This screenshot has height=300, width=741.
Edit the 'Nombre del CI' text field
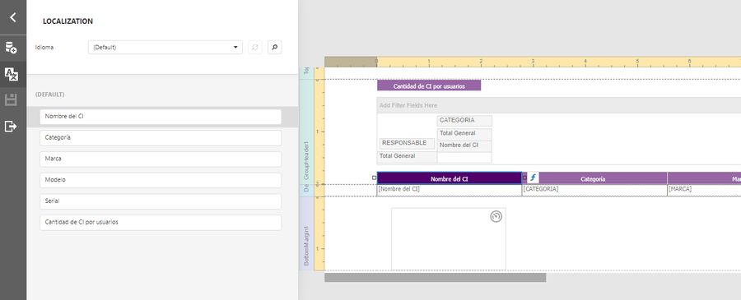(x=161, y=117)
